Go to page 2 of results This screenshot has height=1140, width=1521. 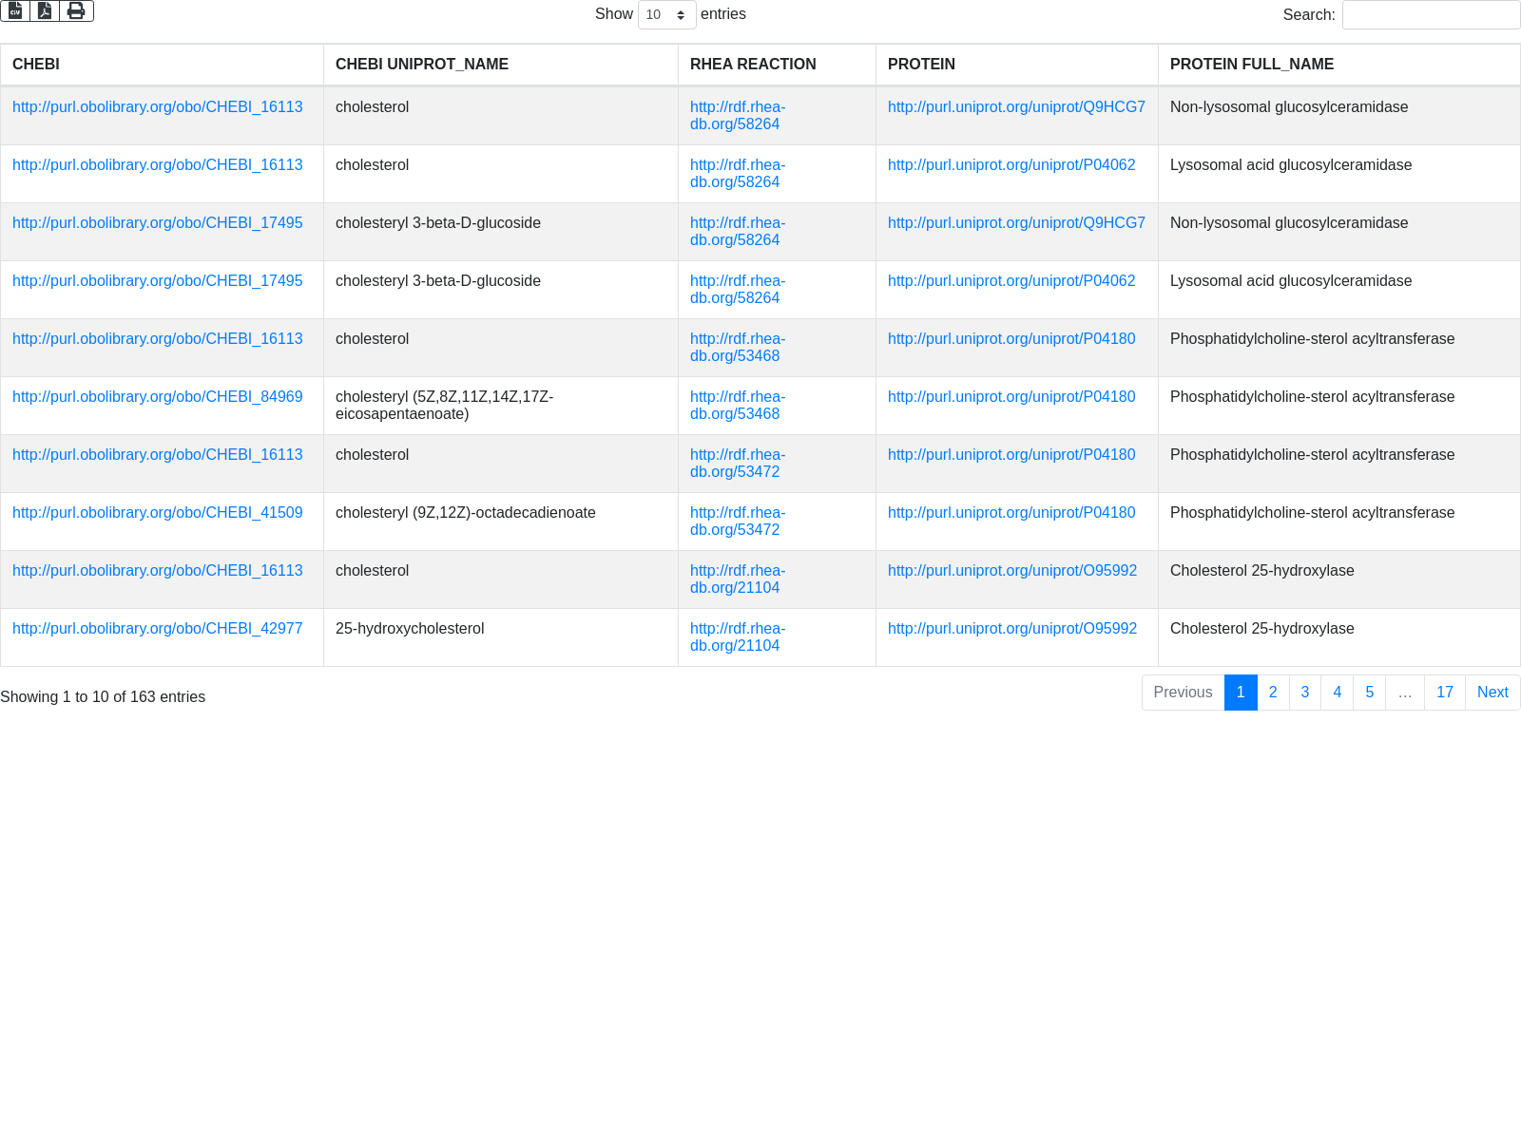(x=1273, y=693)
